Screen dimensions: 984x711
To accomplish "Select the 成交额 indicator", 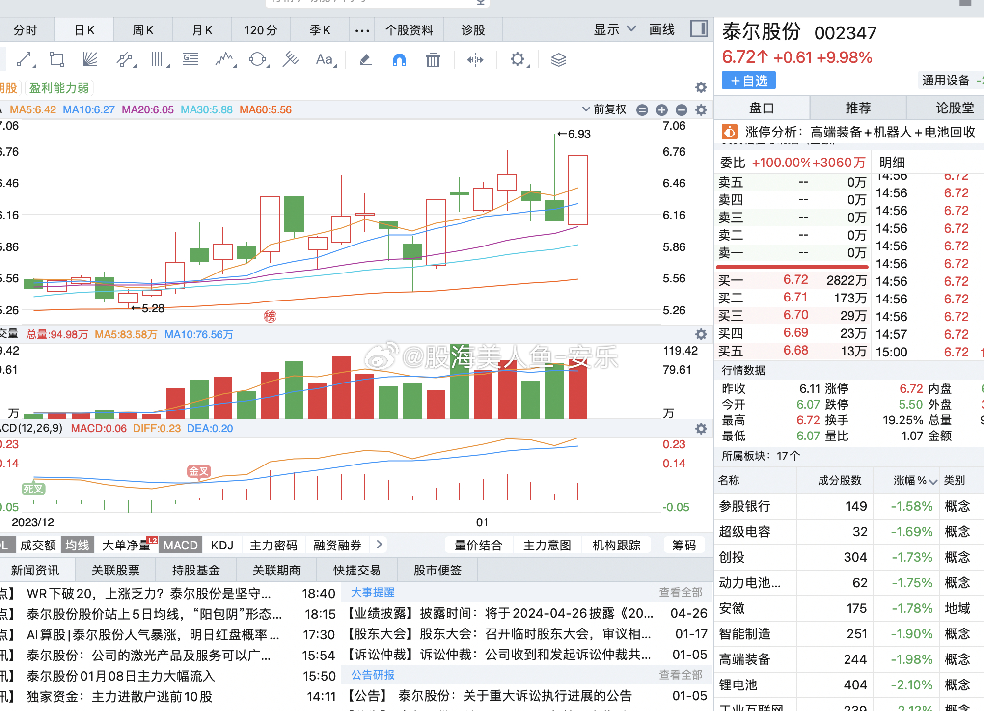I will pos(38,545).
